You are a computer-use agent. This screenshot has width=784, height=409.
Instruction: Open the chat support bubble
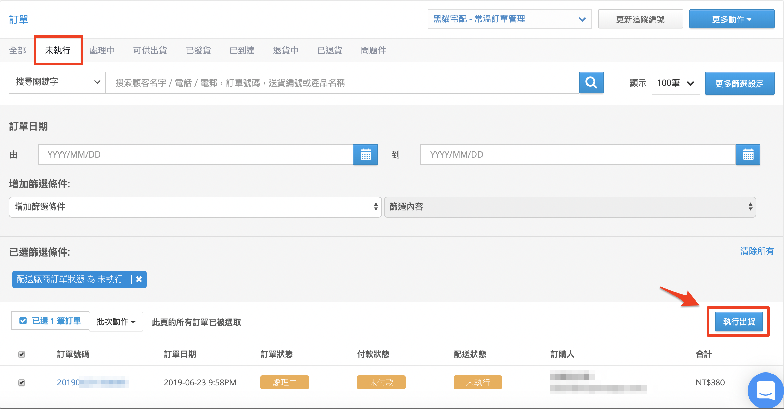pos(765,390)
